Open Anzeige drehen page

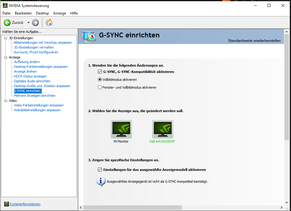pyautogui.click(x=25, y=71)
